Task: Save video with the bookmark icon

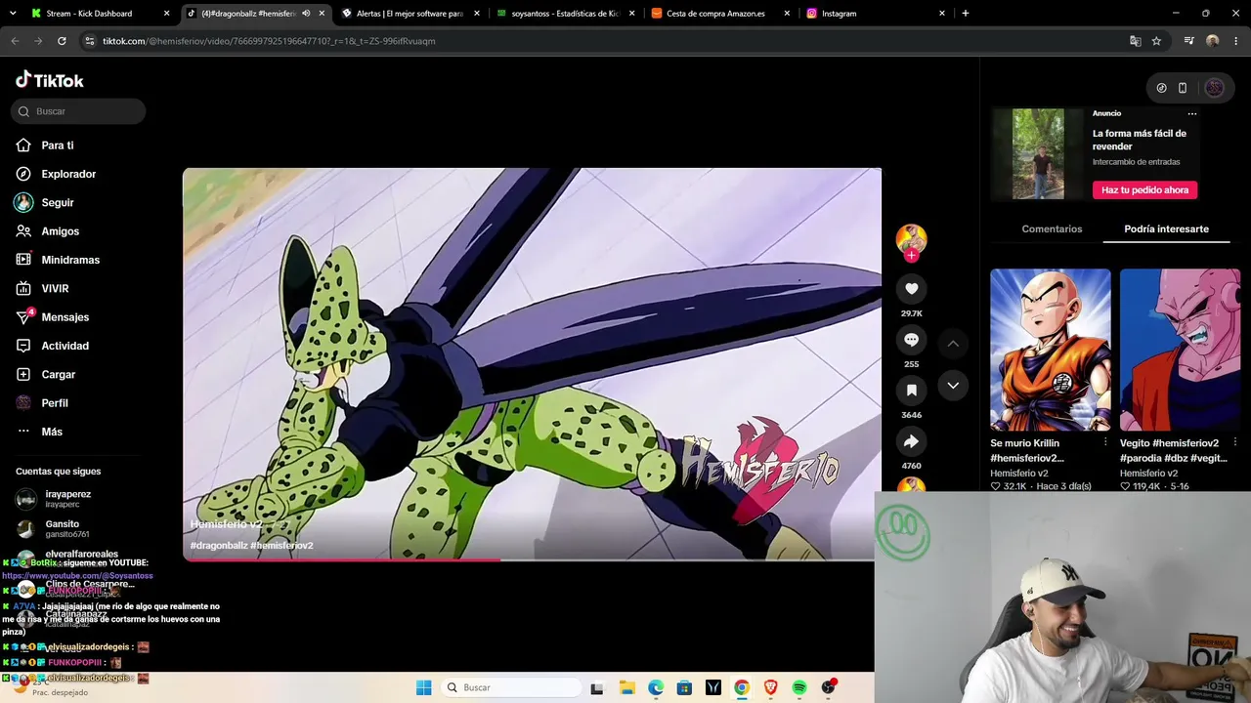Action: 911,390
